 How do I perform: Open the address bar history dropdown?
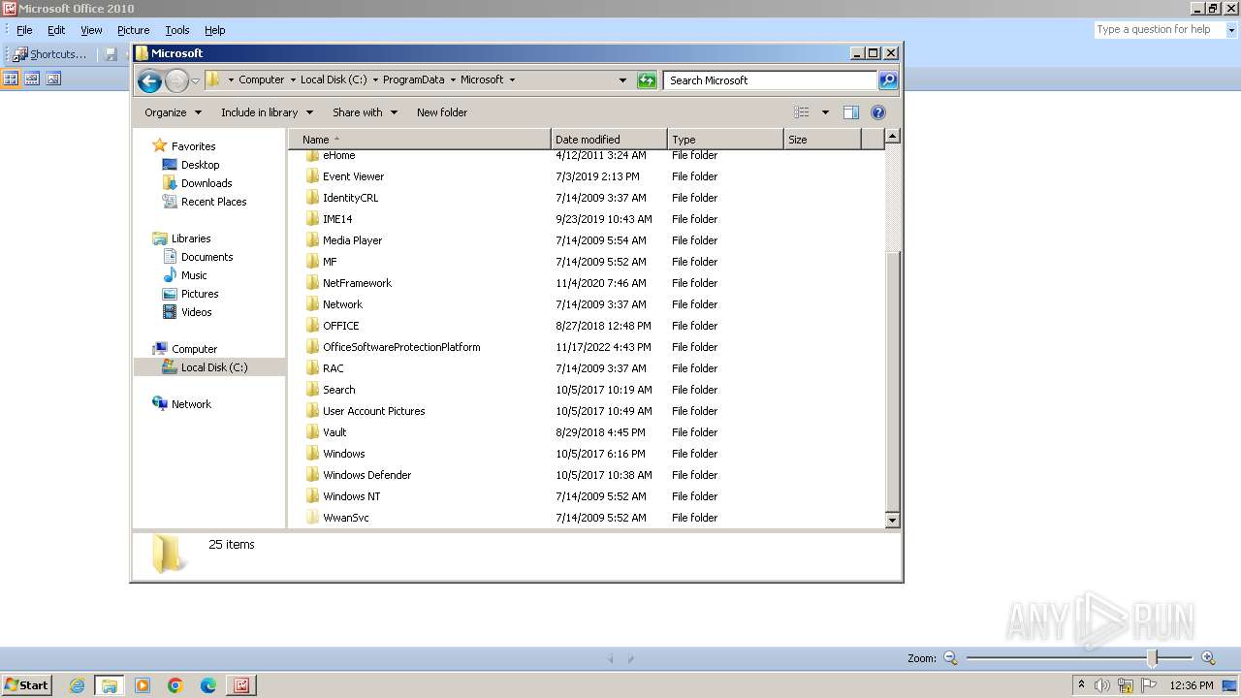(x=622, y=80)
